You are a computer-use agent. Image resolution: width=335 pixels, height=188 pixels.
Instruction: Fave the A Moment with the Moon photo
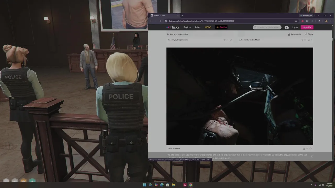pyautogui.click(x=302, y=40)
